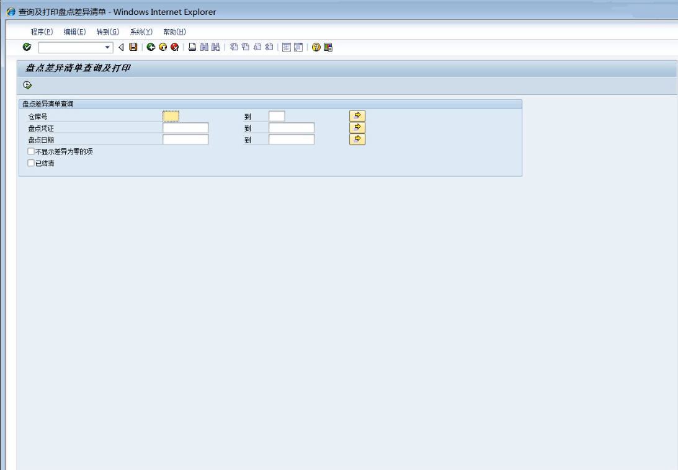Image resolution: width=678 pixels, height=470 pixels.
Task: Tick the 已结清 checkbox
Action: [x=31, y=164]
